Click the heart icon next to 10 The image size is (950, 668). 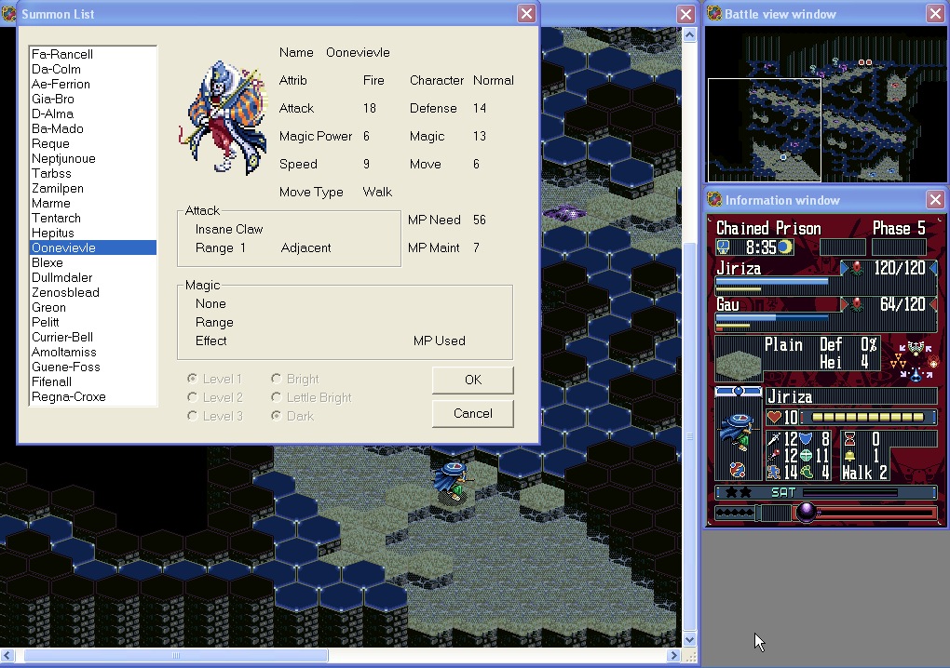774,418
